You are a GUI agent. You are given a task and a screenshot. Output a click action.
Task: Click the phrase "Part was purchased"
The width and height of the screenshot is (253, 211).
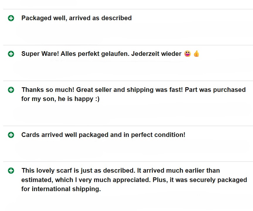(215, 90)
